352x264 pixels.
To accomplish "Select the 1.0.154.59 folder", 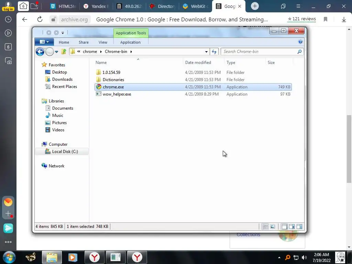I will coord(193,73).
